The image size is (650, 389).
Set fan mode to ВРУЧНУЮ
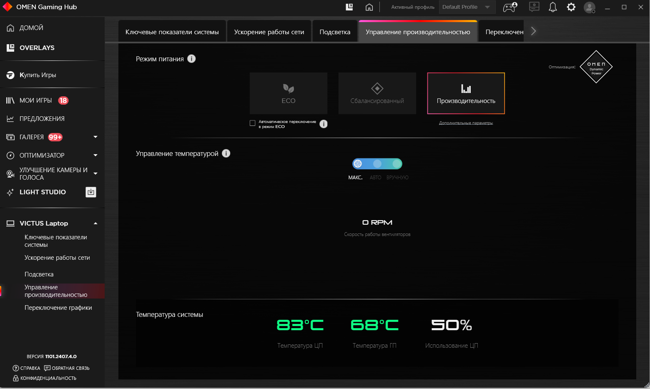[x=397, y=164]
